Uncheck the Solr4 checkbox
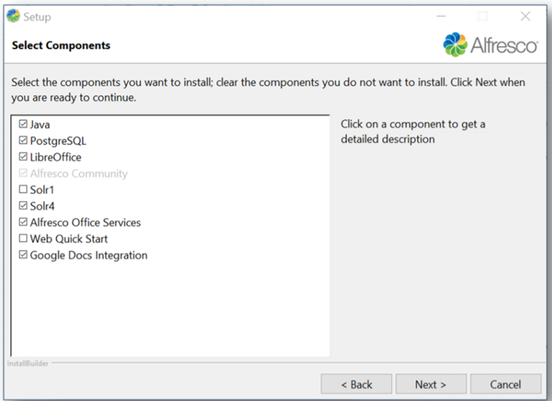The width and height of the screenshot is (552, 401). coord(23,206)
